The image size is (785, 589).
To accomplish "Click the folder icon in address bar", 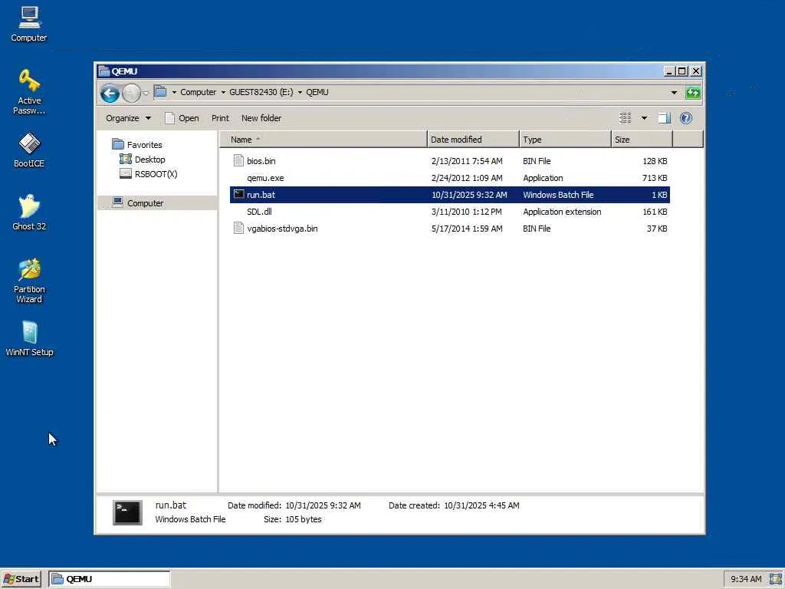I will [x=160, y=92].
